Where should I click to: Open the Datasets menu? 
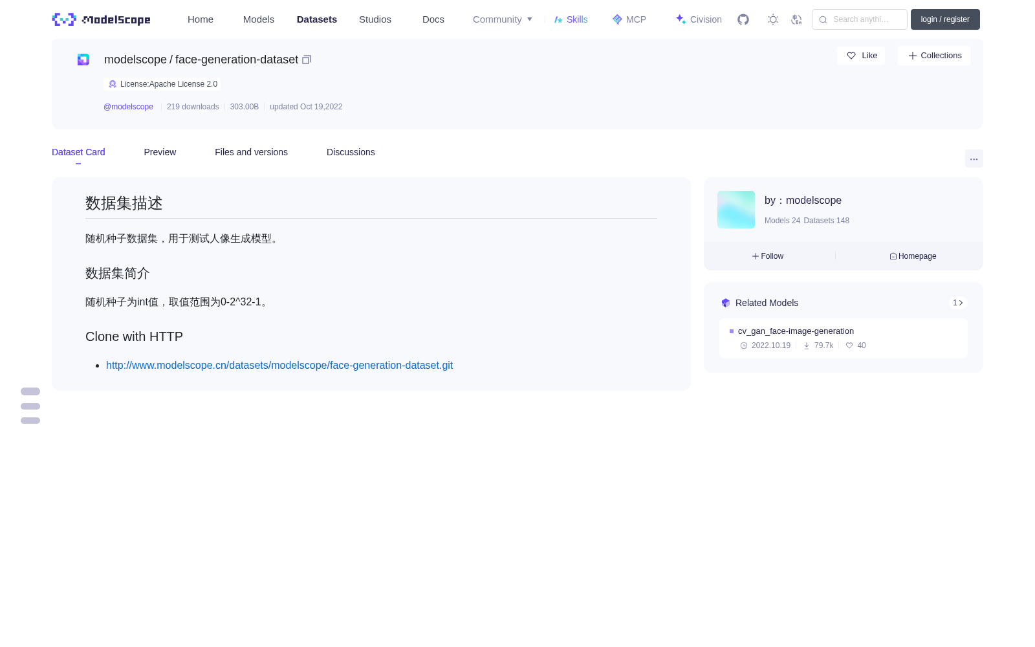click(x=317, y=19)
